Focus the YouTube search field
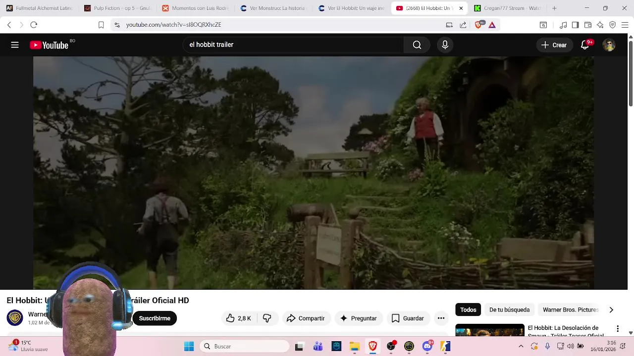The image size is (634, 356). tap(293, 44)
